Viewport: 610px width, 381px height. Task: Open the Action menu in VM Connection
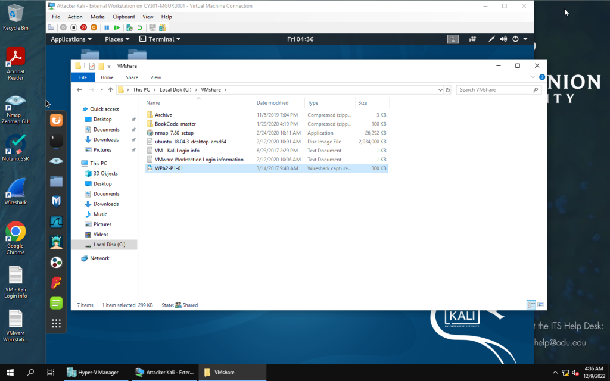[x=75, y=17]
